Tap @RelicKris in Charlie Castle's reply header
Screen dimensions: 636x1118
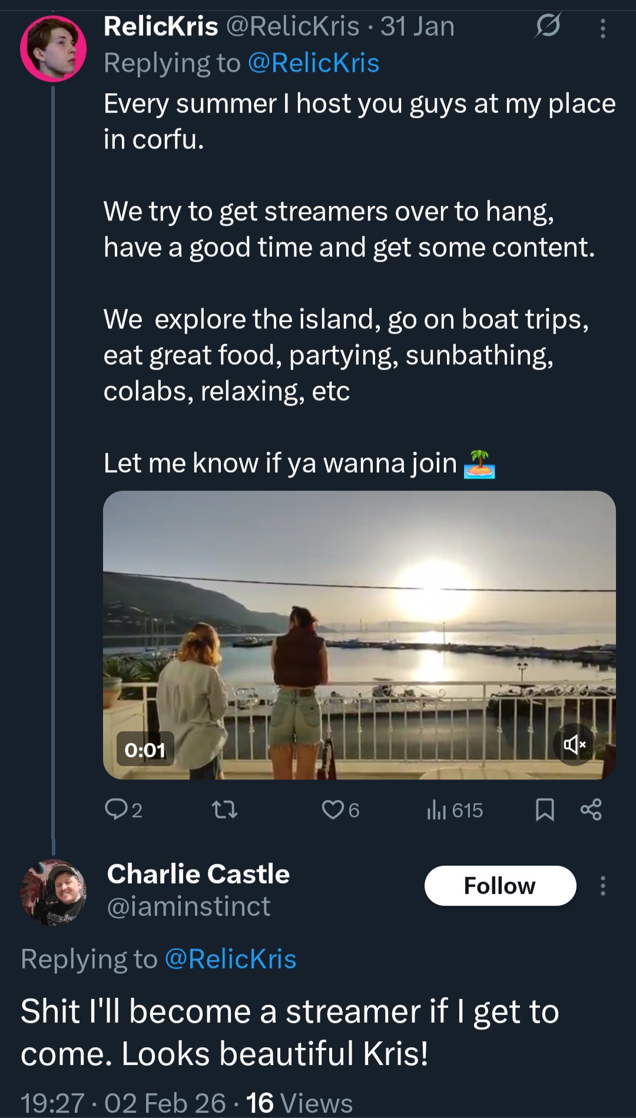coord(230,959)
